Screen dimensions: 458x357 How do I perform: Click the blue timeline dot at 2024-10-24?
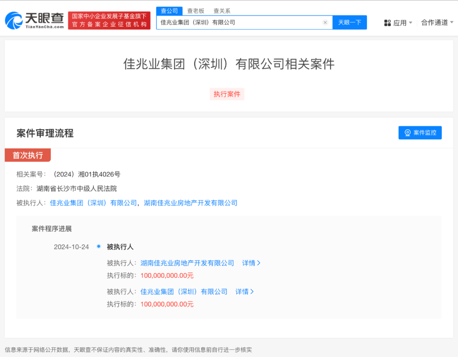99,246
